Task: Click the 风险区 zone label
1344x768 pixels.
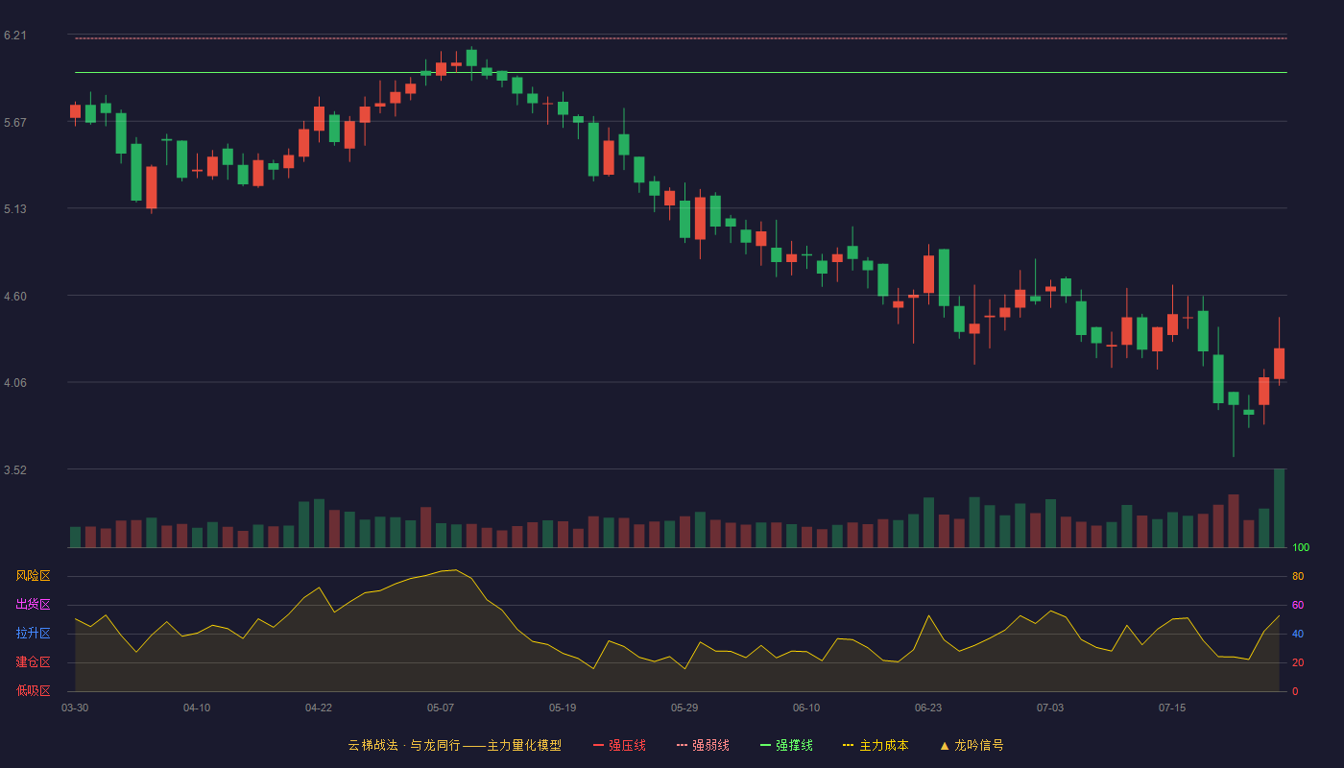Action: point(33,576)
